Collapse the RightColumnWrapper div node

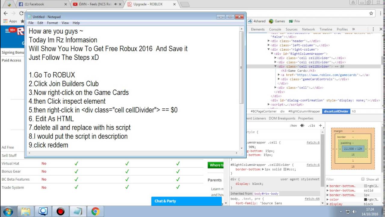click(x=272, y=54)
